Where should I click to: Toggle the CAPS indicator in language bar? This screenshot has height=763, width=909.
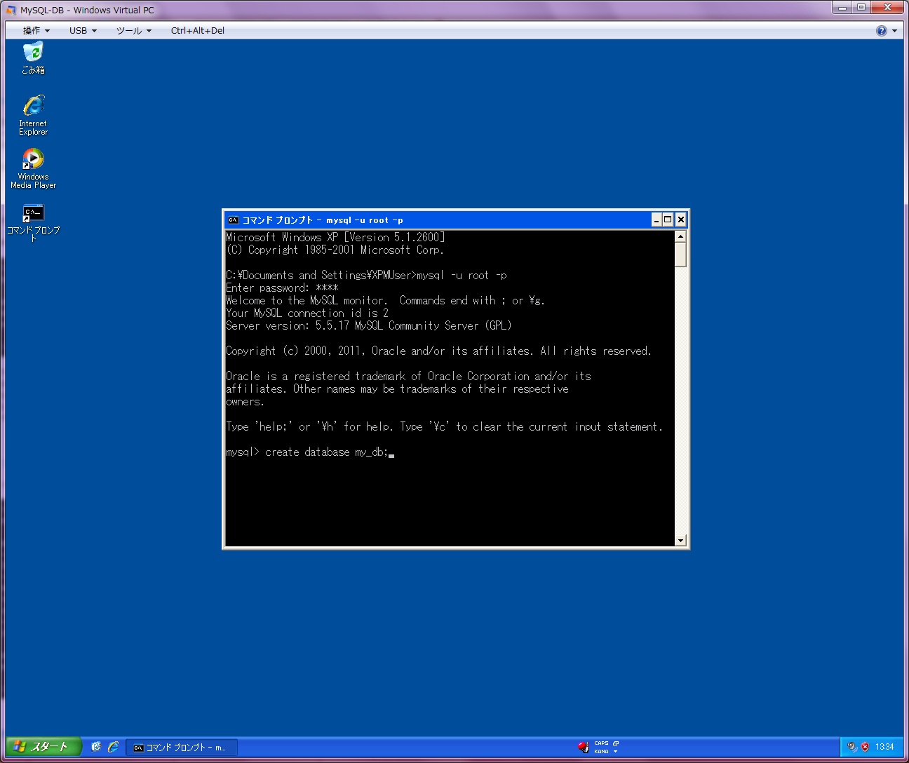coord(601,743)
